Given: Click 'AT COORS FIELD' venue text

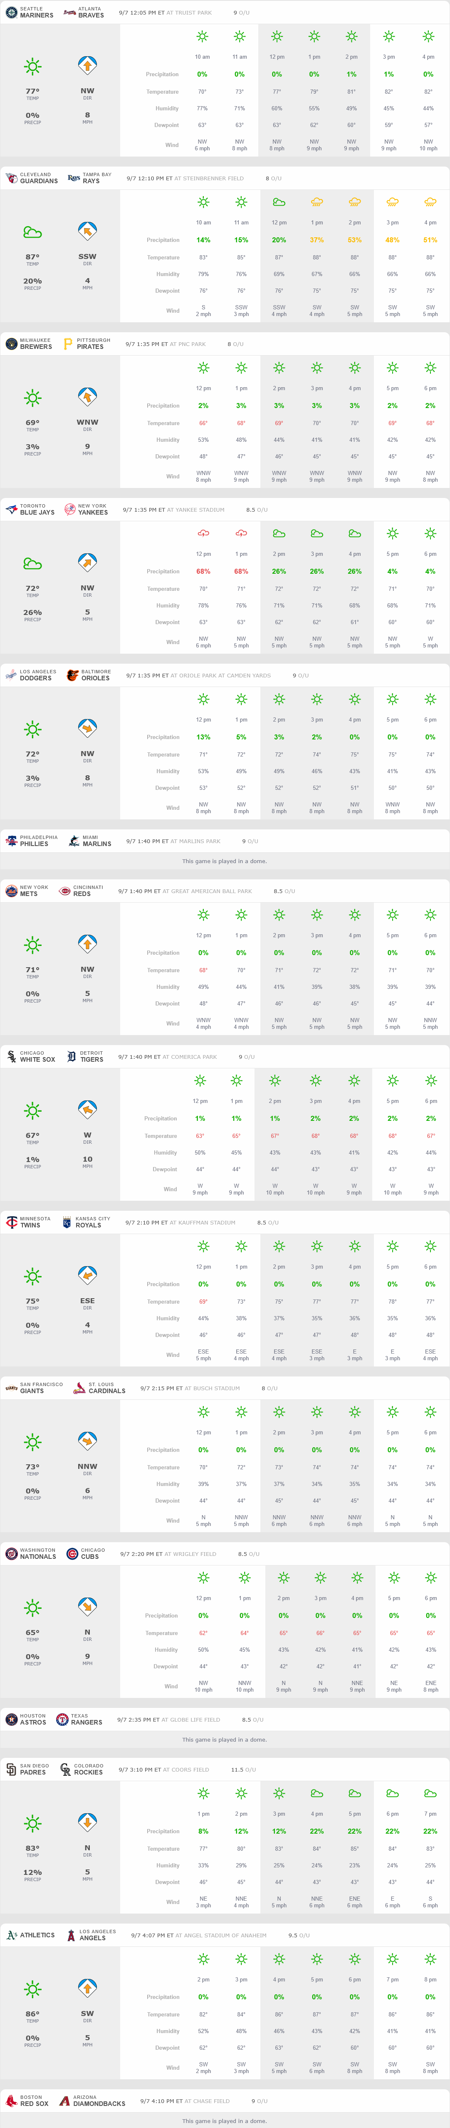Looking at the screenshot, I should point(186,1770).
